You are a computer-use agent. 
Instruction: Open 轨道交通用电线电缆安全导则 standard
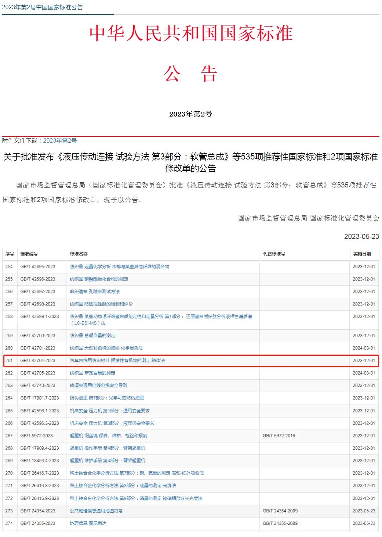coord(98,386)
